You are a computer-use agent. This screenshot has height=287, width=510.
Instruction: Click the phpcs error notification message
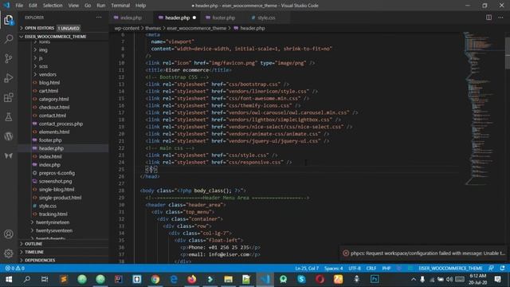pyautogui.click(x=427, y=254)
